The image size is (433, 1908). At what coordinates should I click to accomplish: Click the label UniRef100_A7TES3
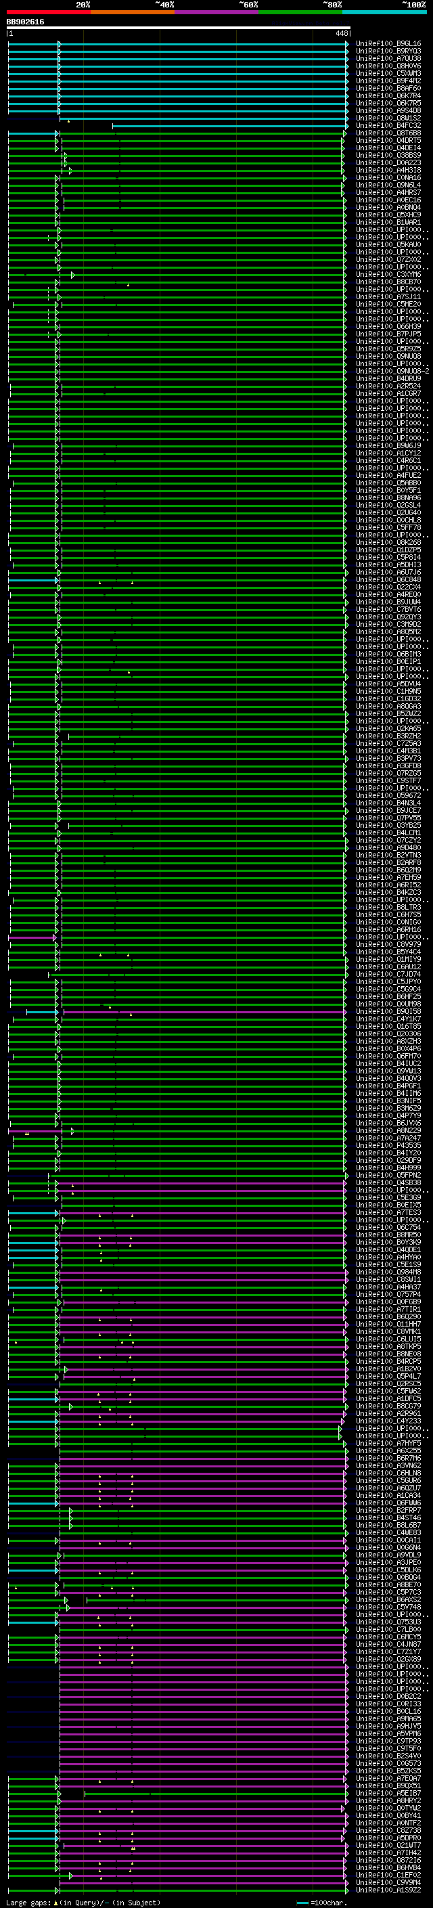tap(388, 1212)
